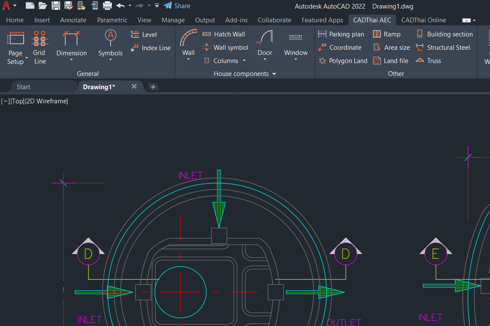490x326 pixels.
Task: Click the Coordinate tool
Action: pyautogui.click(x=340, y=48)
